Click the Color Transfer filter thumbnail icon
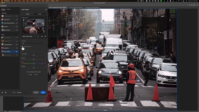Viewport: 199px width, 112px height. (2, 52)
